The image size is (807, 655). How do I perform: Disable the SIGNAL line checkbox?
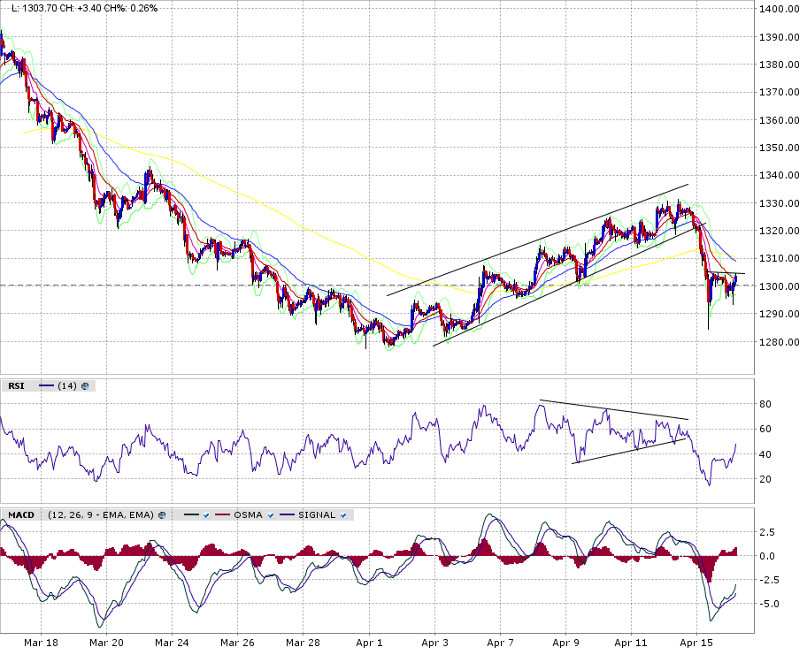pyautogui.click(x=343, y=514)
